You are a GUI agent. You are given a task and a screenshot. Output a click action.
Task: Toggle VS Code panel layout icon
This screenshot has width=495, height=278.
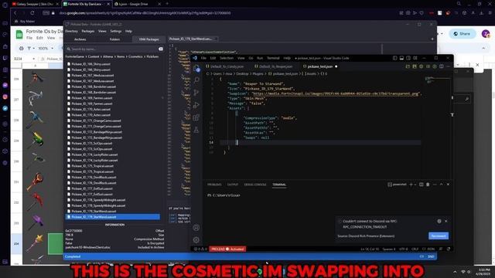401,58
